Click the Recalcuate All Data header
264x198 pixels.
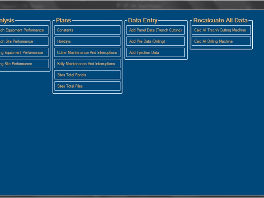pos(220,20)
